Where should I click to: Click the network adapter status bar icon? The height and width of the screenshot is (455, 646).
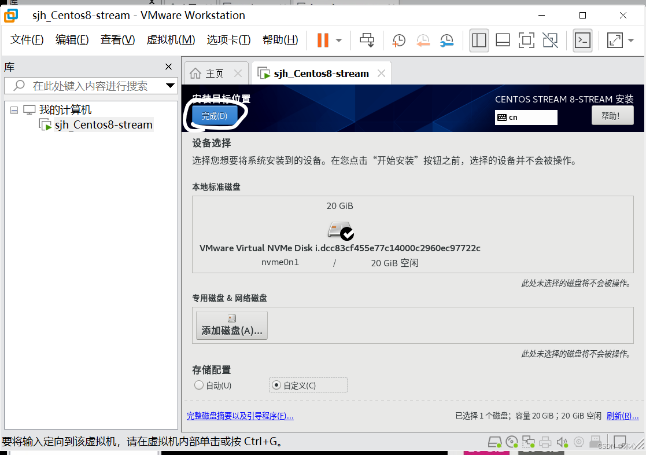(x=529, y=442)
